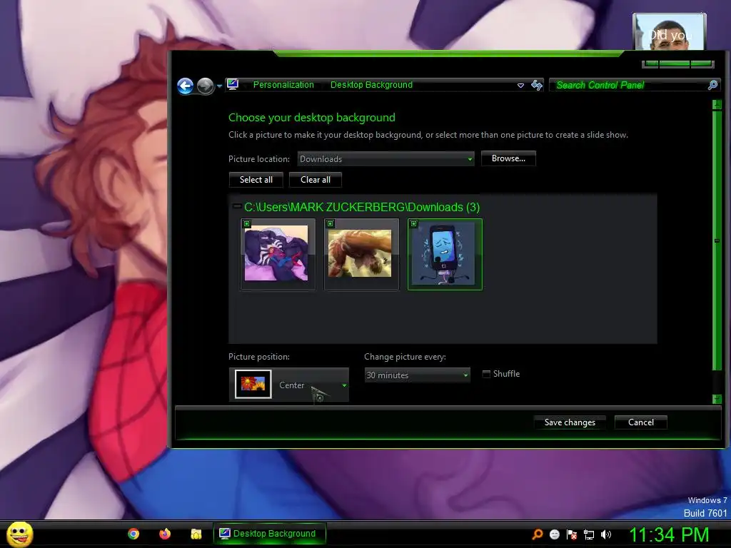This screenshot has width=731, height=548.
Task: Open the Action Center flag icon
Action: pos(572,534)
